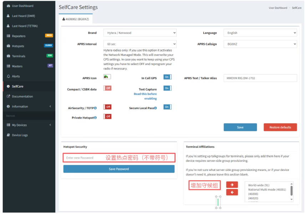
Task: Click the info icon next to Secure Local Pass
Action: pos(156,108)
